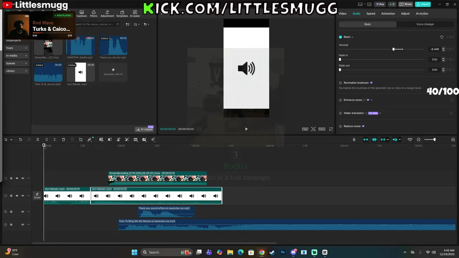Enable Normalize loudness checkbox
459x258 pixels.
(x=340, y=83)
